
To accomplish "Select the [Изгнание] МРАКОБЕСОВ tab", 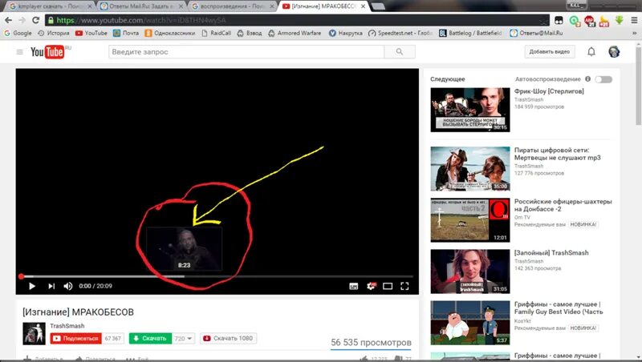I will pos(323,6).
